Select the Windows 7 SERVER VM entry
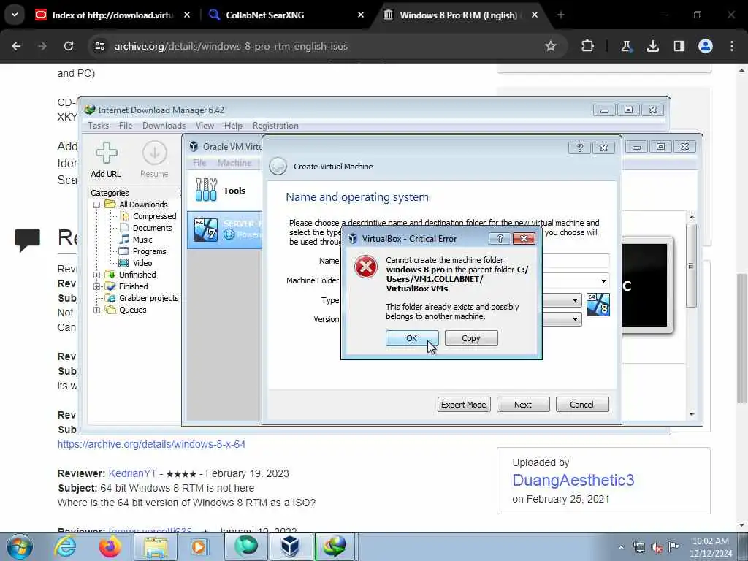Screen dimensions: 748x561 click(x=225, y=230)
